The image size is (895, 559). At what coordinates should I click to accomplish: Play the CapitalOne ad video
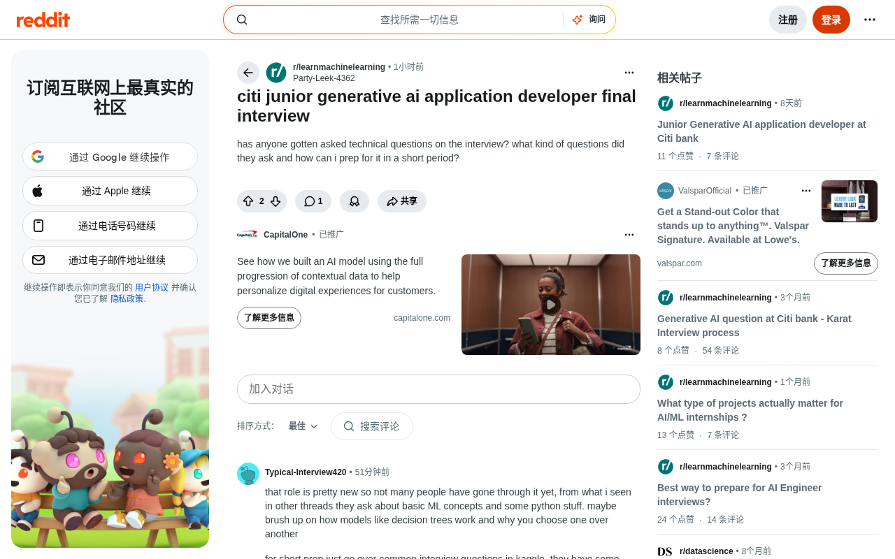click(x=551, y=305)
